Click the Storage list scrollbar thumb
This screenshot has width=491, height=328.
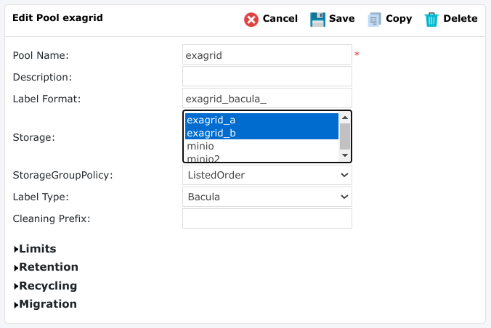coord(345,136)
